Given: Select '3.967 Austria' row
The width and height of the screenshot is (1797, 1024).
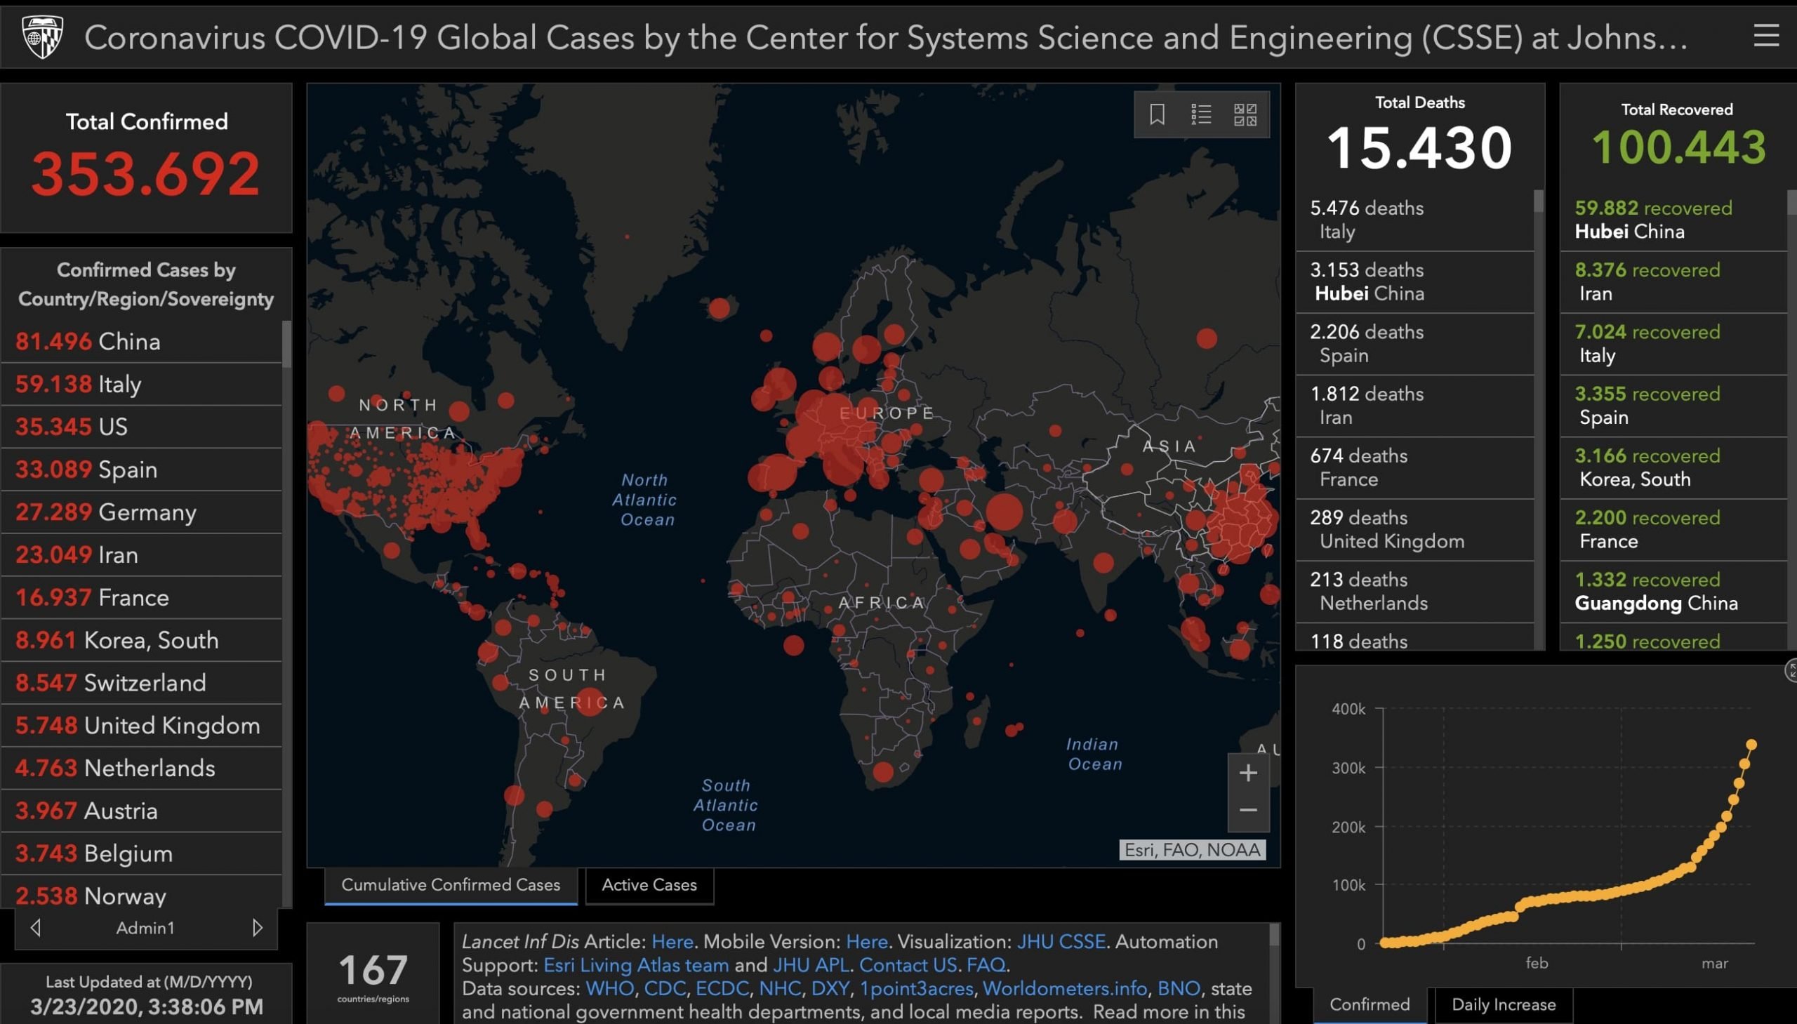Looking at the screenshot, I should 141,811.
